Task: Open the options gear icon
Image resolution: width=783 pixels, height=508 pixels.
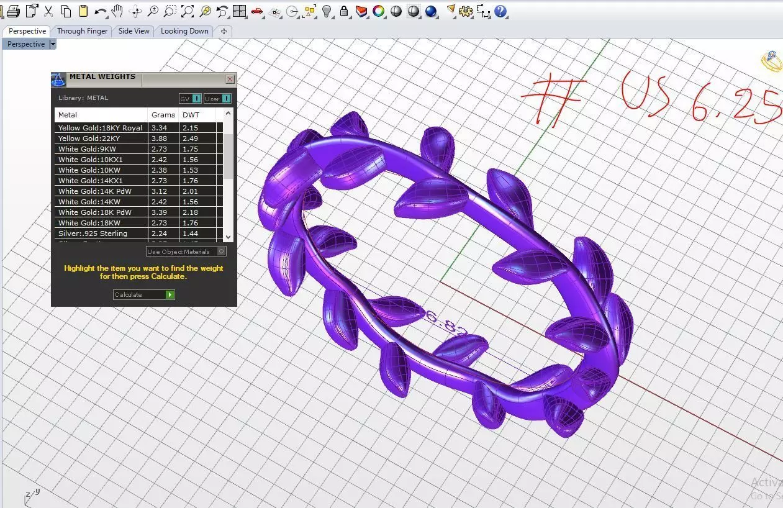Action: [466, 11]
